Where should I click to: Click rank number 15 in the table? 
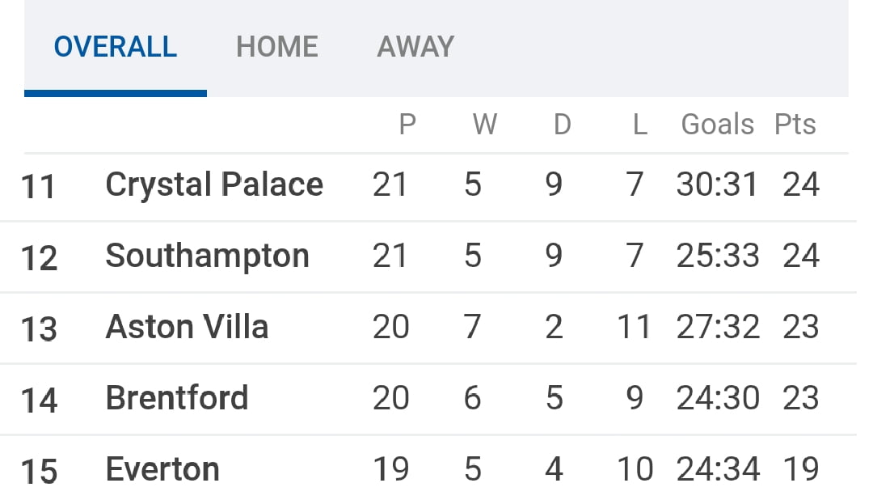39,471
